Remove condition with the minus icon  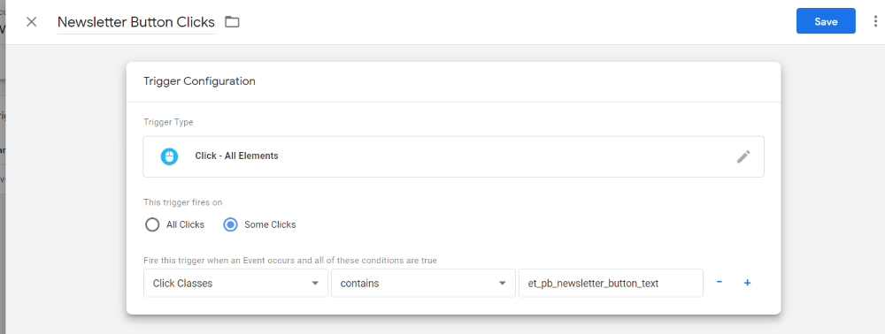coord(719,282)
